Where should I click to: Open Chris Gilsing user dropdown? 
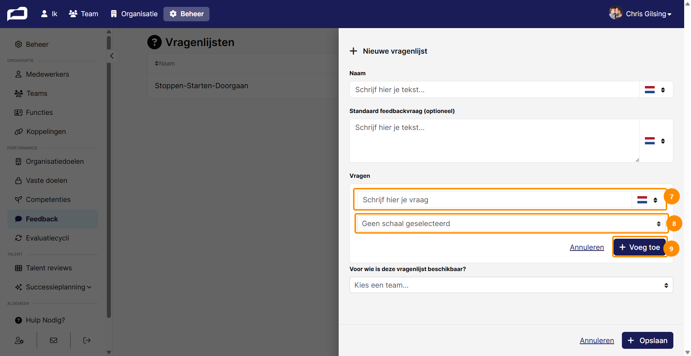pyautogui.click(x=649, y=14)
